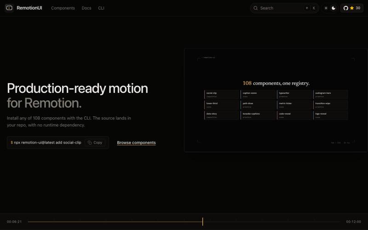
Task: Follow the Browse components link
Action: (136, 143)
